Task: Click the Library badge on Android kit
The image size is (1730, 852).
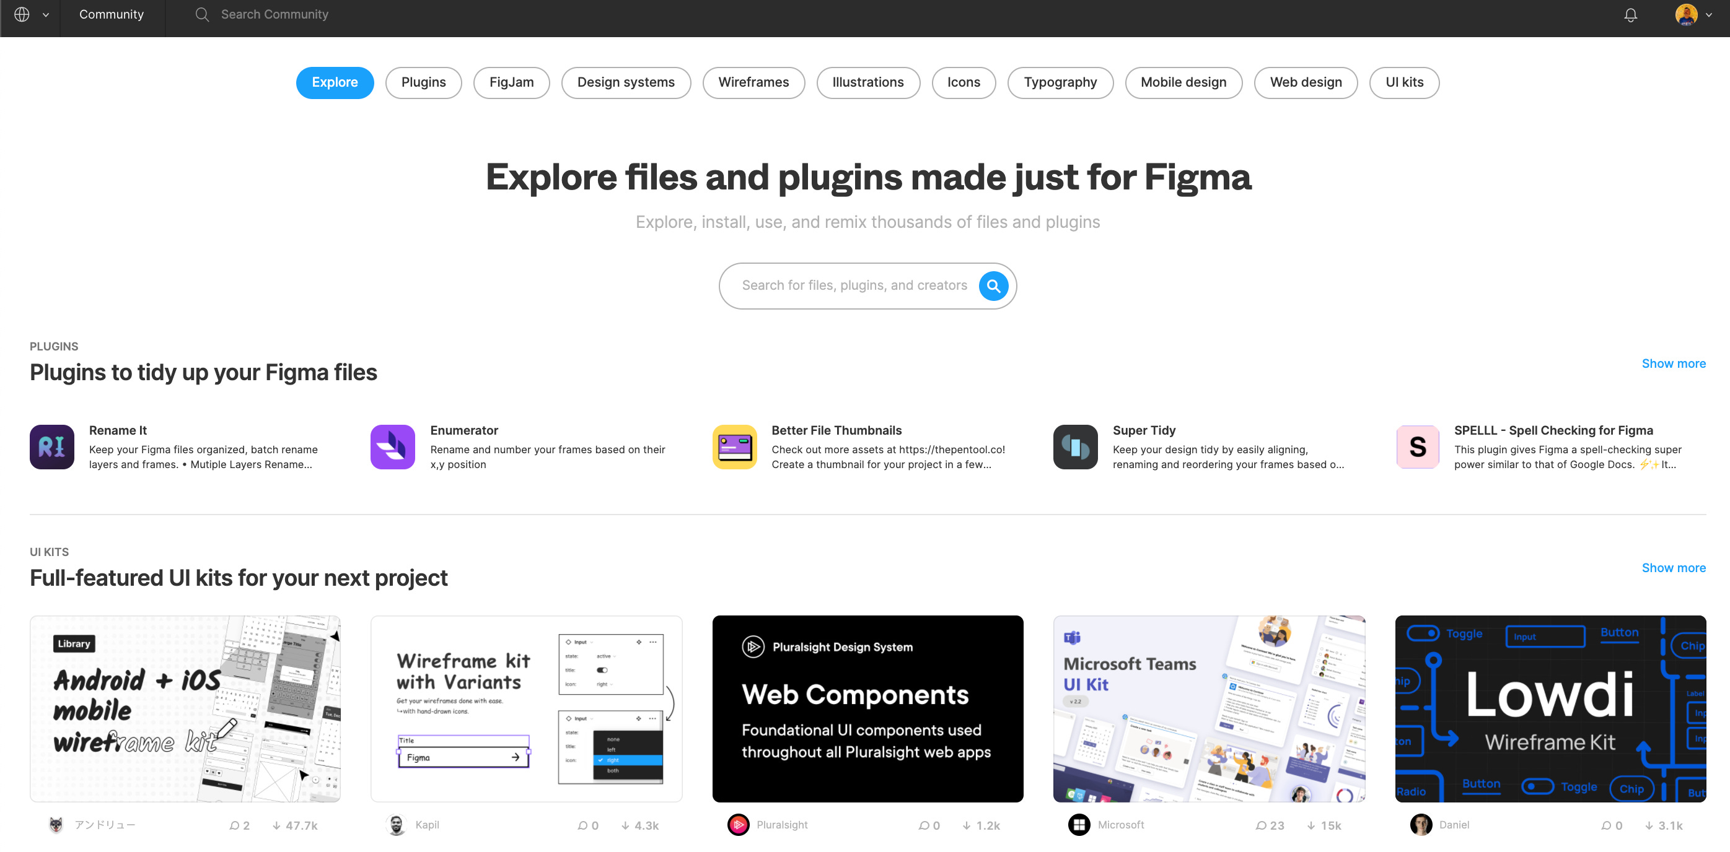Action: tap(74, 644)
